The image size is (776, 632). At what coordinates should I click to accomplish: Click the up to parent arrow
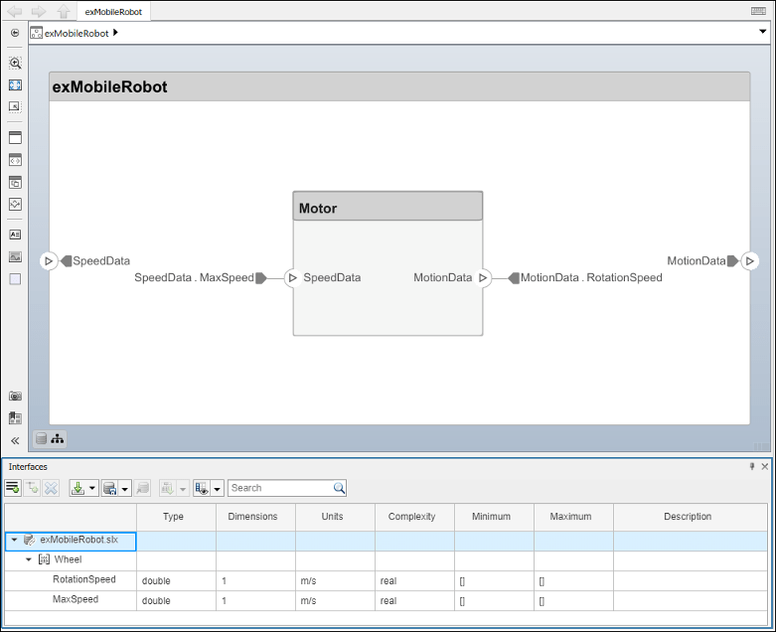click(64, 11)
